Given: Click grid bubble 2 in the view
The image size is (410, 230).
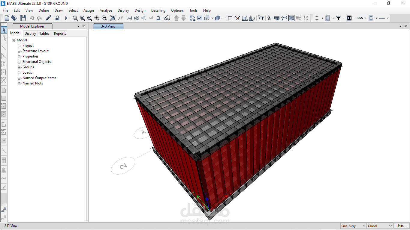Looking at the screenshot, I should [123, 166].
